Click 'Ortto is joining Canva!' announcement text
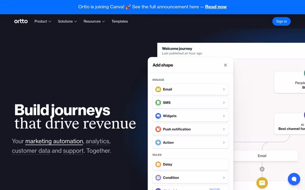Image resolution: width=305 pixels, height=190 pixels. 101,7
